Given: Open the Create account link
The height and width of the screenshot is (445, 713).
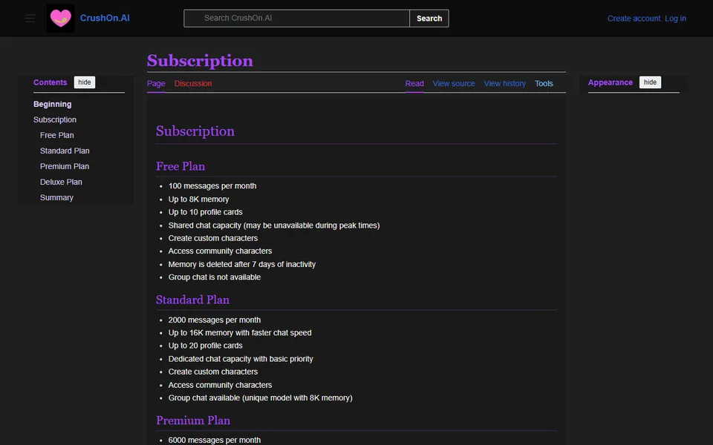Looking at the screenshot, I should [x=634, y=19].
